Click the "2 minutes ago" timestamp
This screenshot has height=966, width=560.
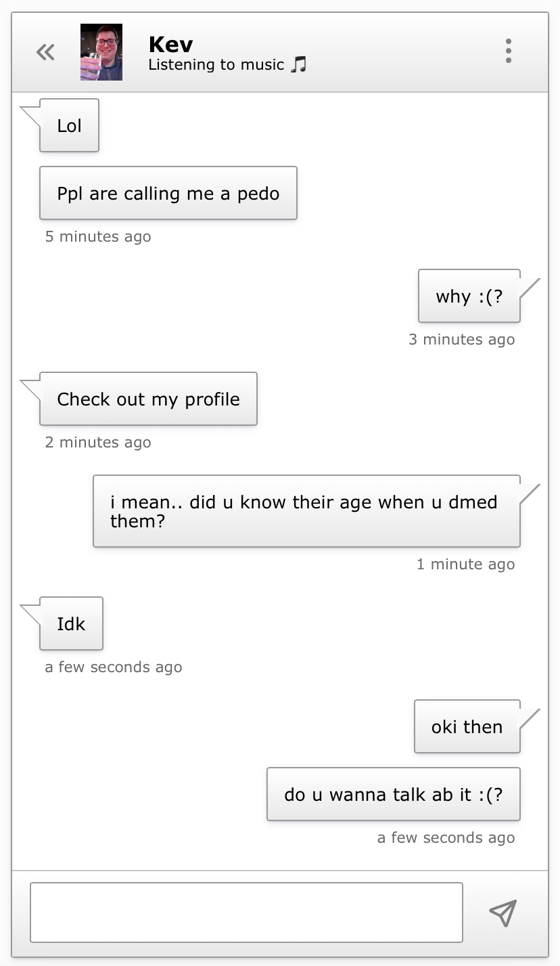pyautogui.click(x=98, y=442)
